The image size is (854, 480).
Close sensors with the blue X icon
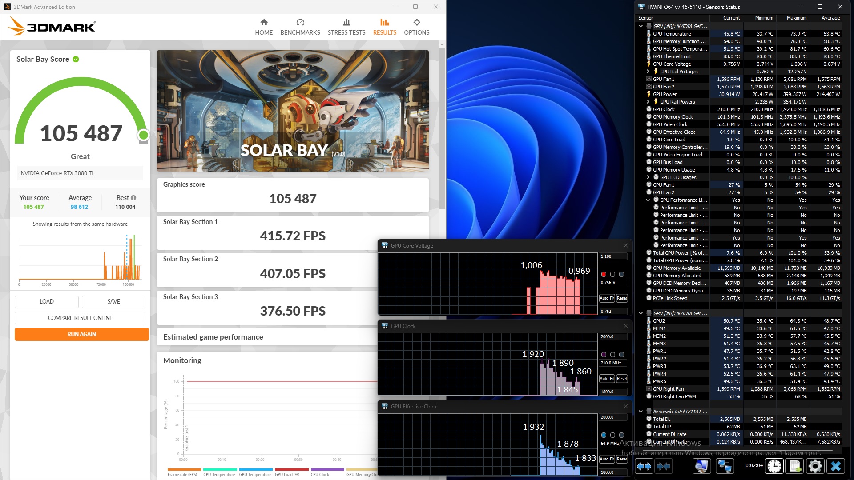[x=836, y=466]
